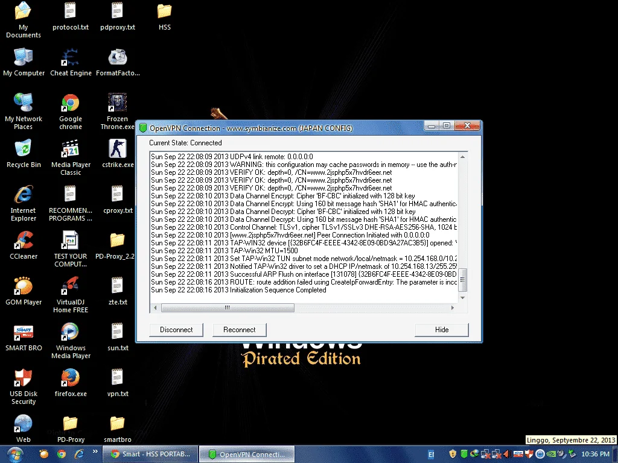Click the log horizontal scrollbar right arrow
The height and width of the screenshot is (463, 618).
tap(453, 307)
